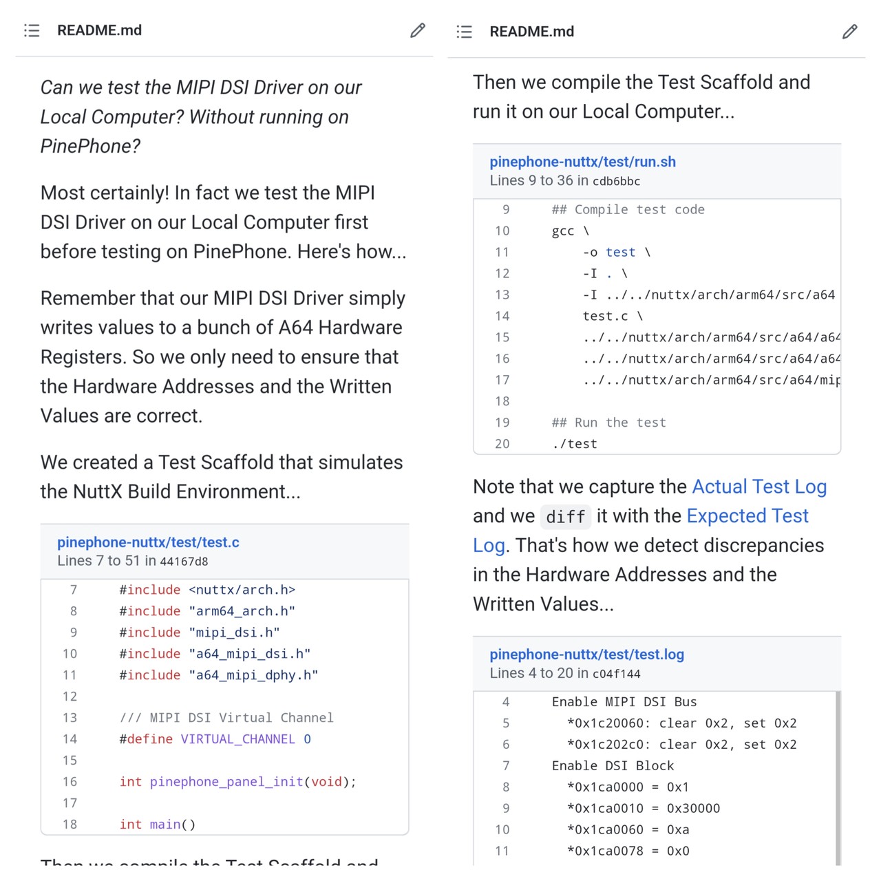Open table of contents in left README pane

click(x=32, y=30)
